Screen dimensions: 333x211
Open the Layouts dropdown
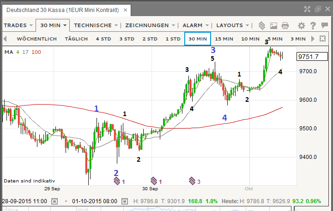pos(232,25)
